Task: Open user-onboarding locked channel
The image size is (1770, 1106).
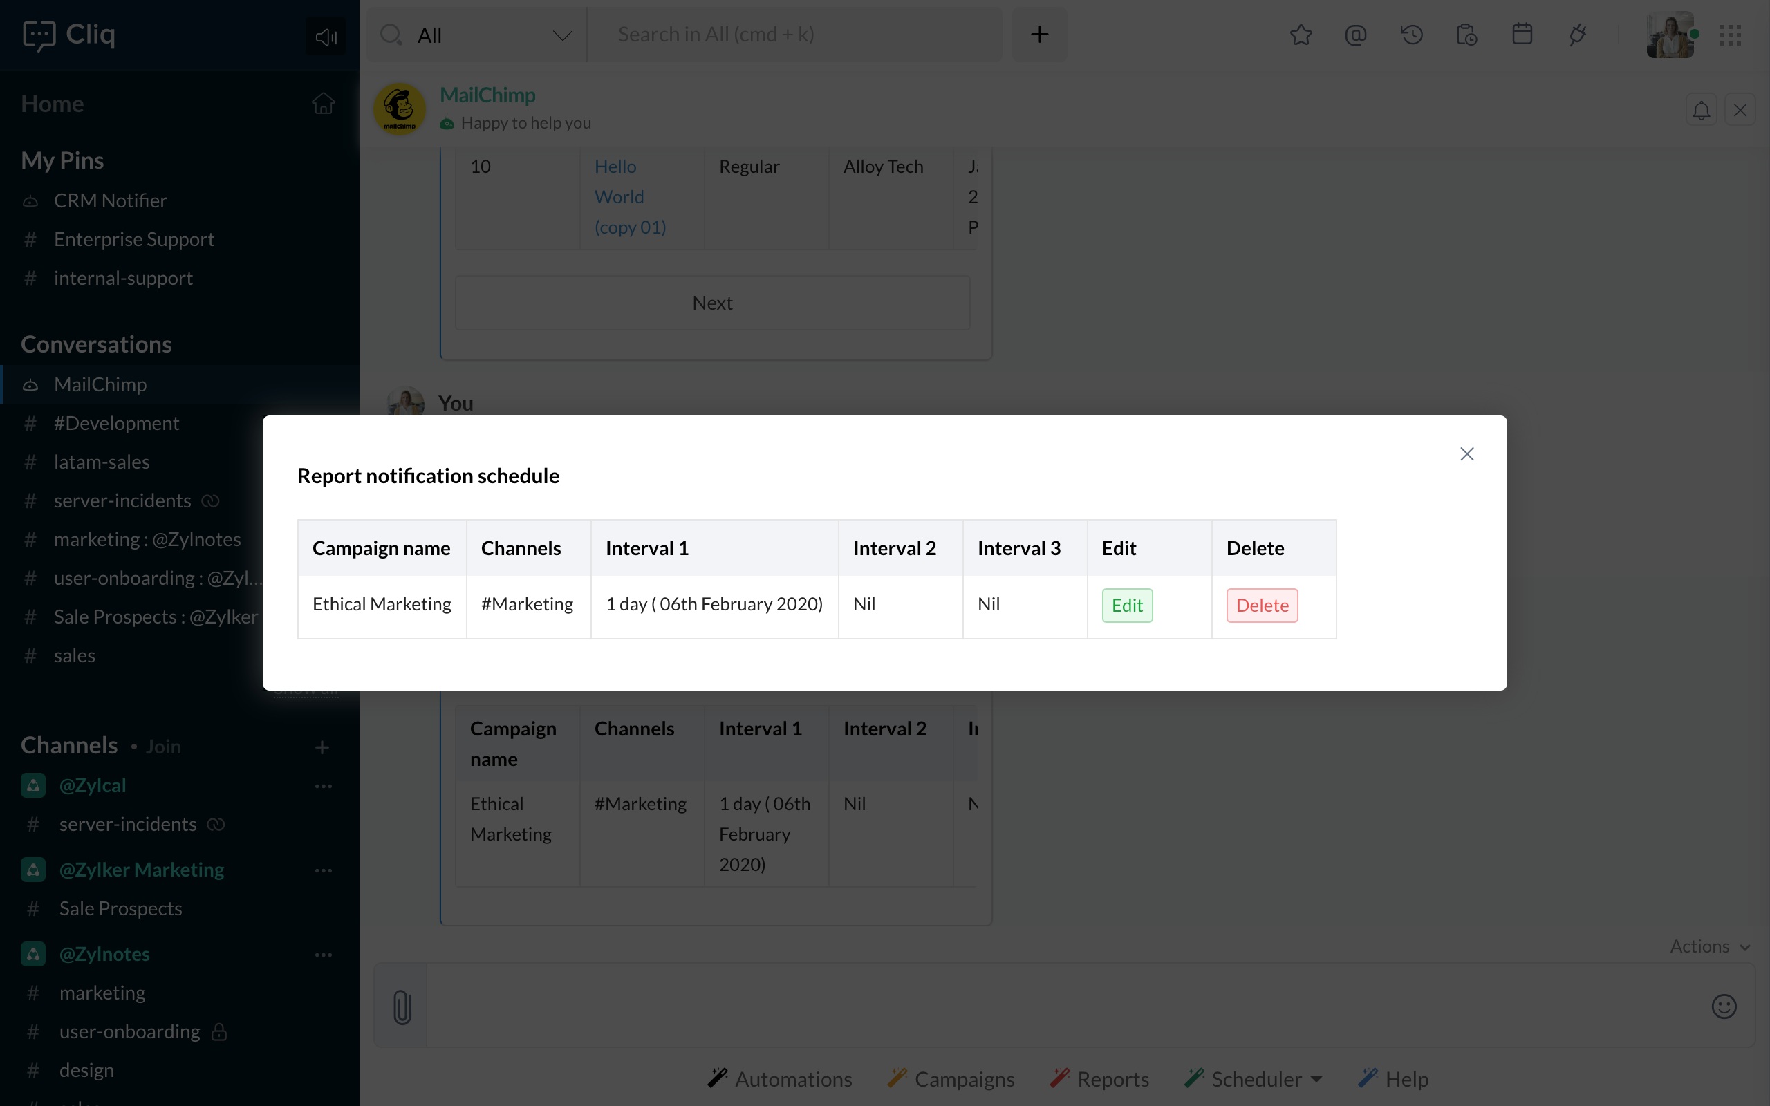Action: coord(129,1031)
